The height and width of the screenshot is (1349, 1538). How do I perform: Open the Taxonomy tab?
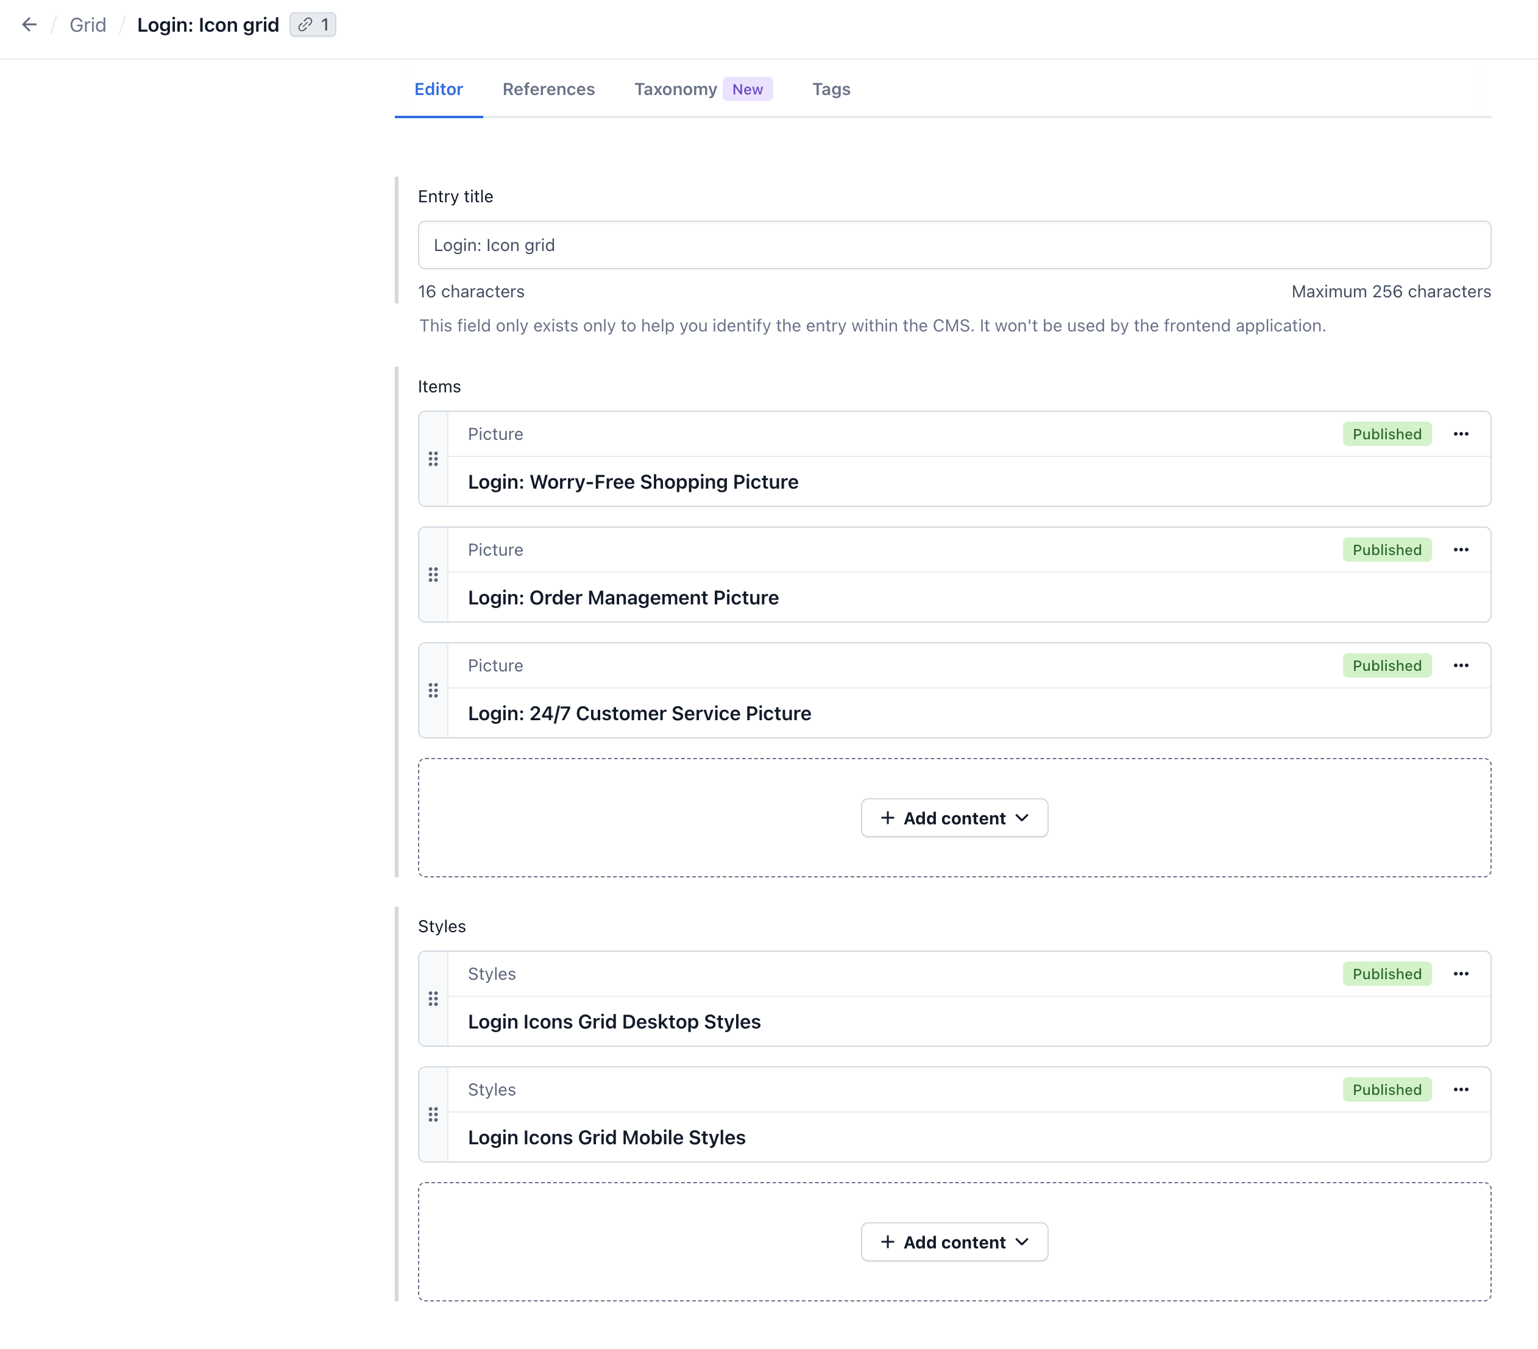coord(676,90)
